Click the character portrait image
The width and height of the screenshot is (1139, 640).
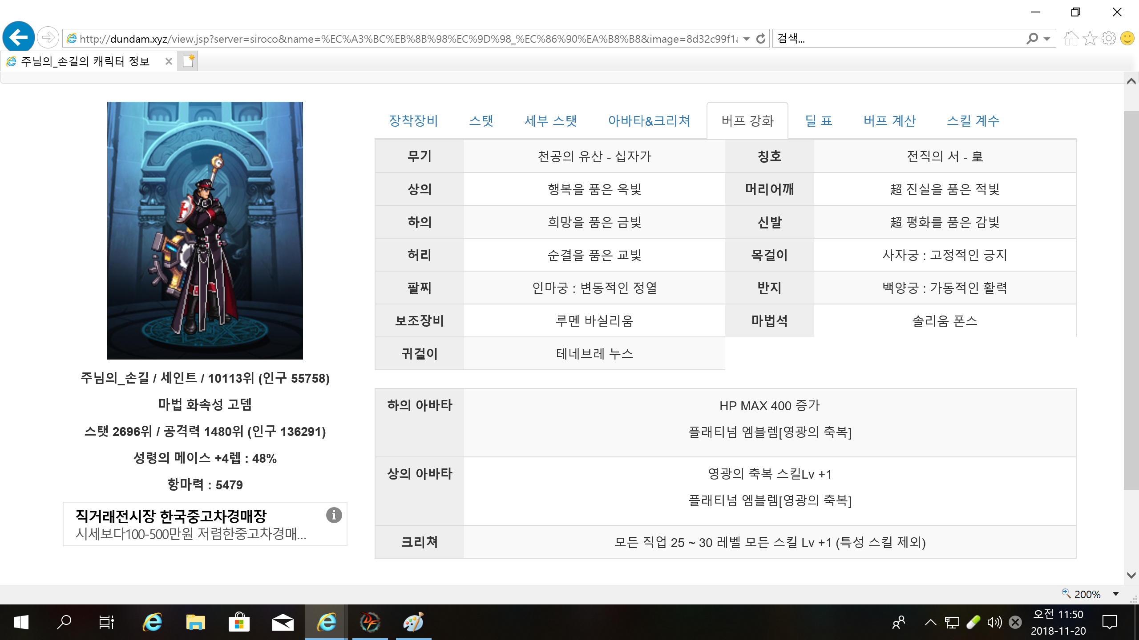pyautogui.click(x=205, y=230)
